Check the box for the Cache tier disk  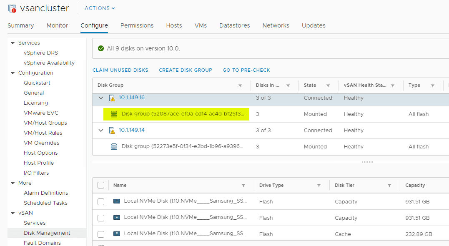click(101, 234)
